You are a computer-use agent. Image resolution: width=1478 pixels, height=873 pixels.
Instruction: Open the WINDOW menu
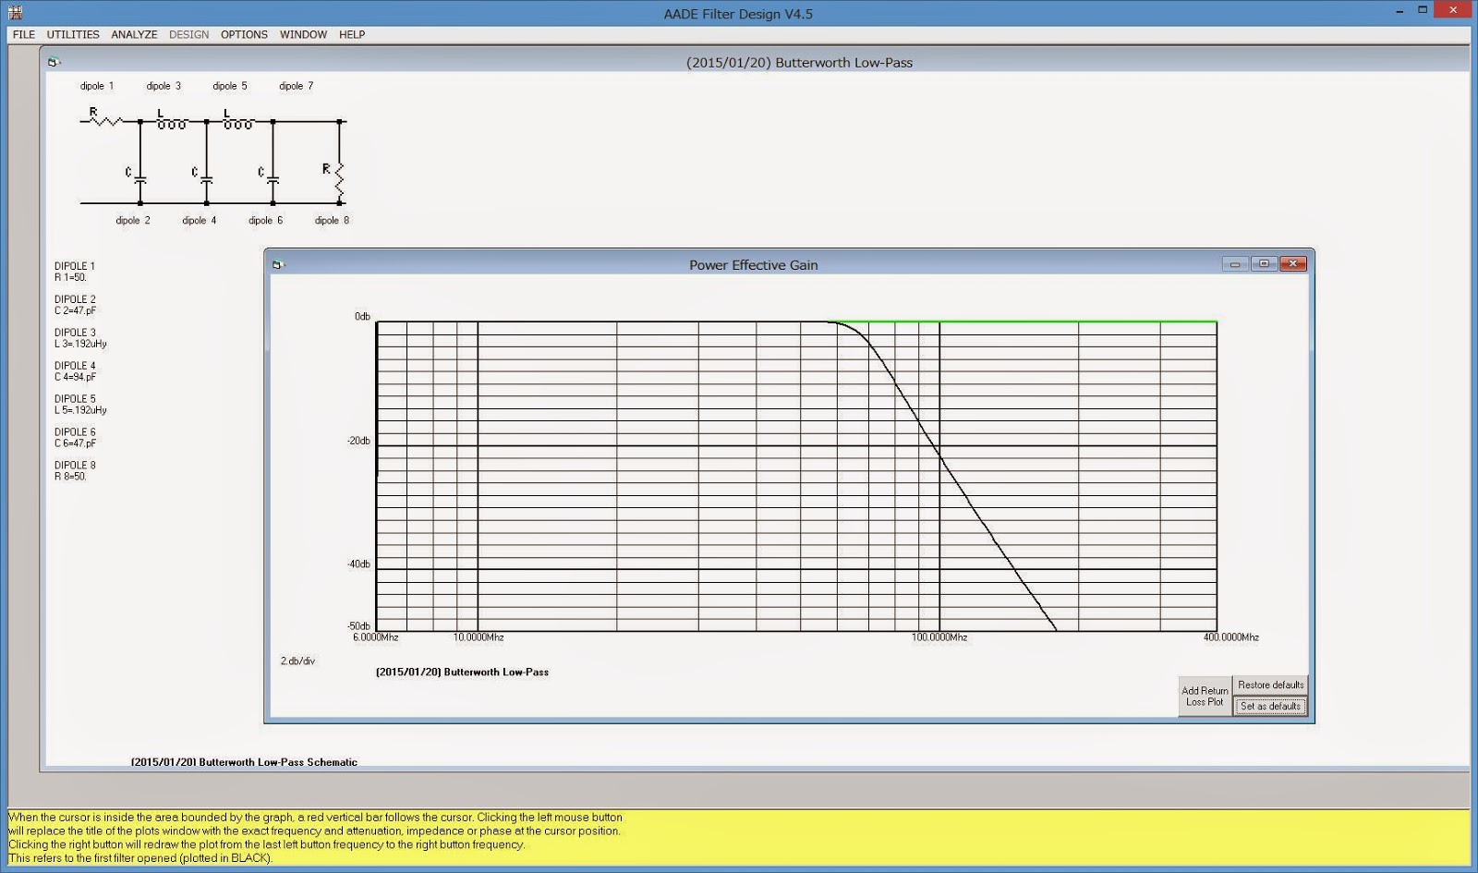302,34
